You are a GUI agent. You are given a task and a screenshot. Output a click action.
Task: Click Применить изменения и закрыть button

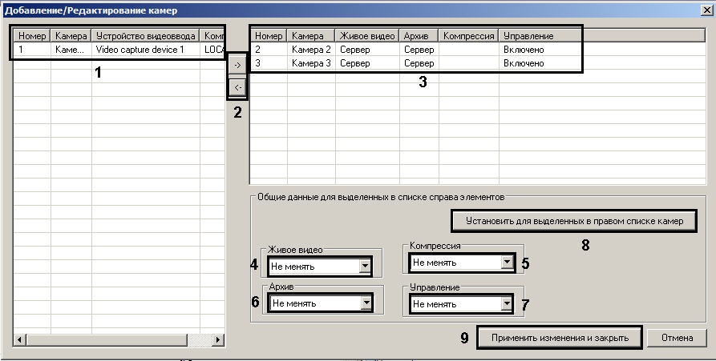pos(559,338)
